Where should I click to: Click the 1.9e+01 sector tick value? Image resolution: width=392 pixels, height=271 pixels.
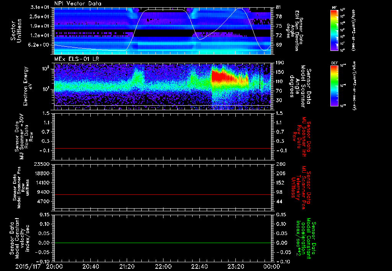pos(40,26)
